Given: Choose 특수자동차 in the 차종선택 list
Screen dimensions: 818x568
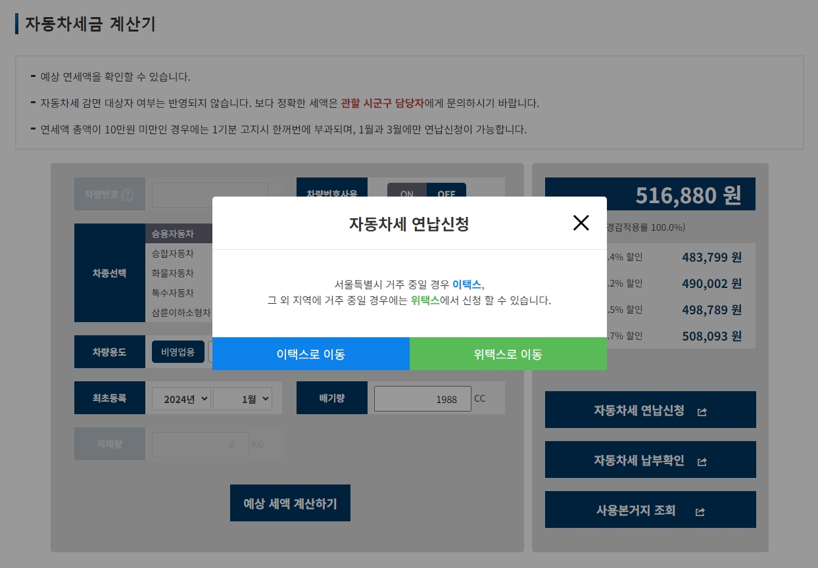Looking at the screenshot, I should coord(174,293).
